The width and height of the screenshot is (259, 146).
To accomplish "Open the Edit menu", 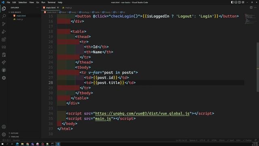I will pyautogui.click(x=14, y=2).
